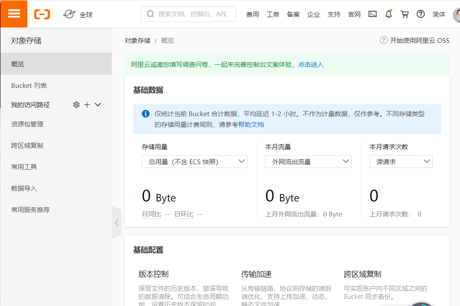The image size is (460, 306).
Task: Open the orange hamburger main menu
Action: pyautogui.click(x=14, y=14)
